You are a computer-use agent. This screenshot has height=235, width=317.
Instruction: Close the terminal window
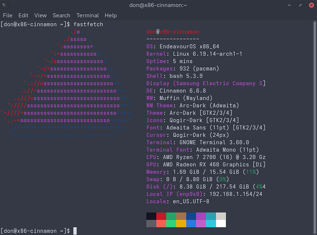point(311,5)
